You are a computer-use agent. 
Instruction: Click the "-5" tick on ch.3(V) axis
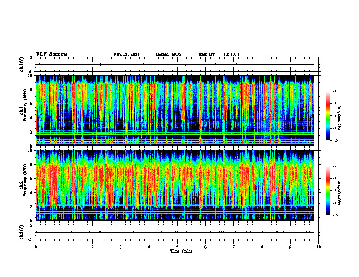pyautogui.click(x=31, y=239)
